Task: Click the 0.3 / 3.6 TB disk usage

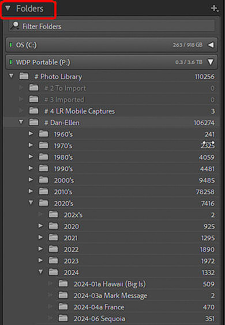Action: pyautogui.click(x=189, y=62)
